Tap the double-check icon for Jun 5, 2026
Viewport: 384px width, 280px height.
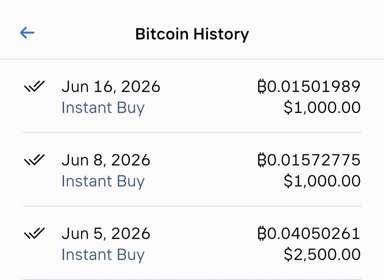(x=34, y=233)
